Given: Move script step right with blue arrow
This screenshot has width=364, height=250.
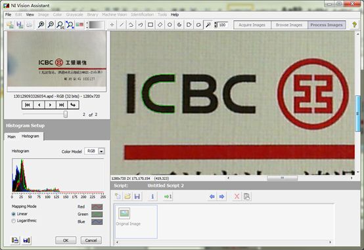Looking at the screenshot, I should tap(221, 196).
